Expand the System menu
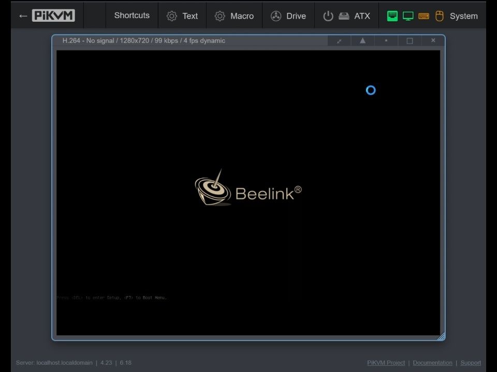 [x=463, y=16]
